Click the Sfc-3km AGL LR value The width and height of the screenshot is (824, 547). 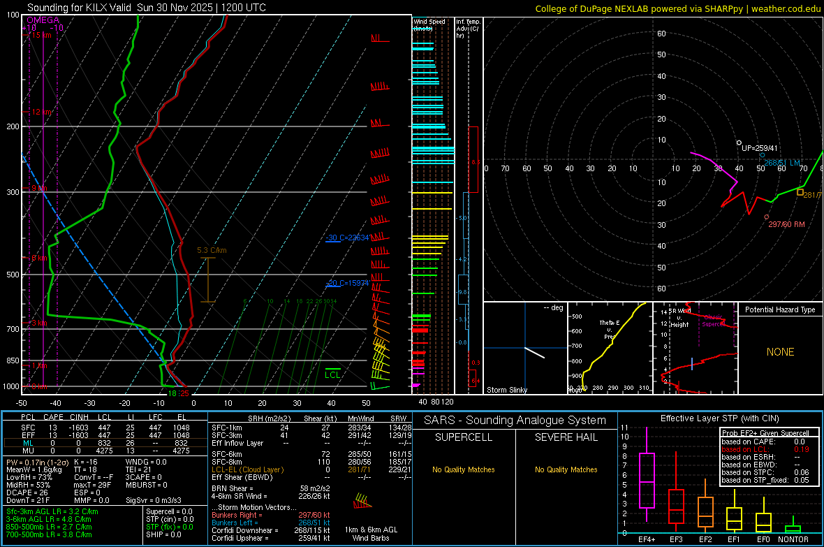52,511
